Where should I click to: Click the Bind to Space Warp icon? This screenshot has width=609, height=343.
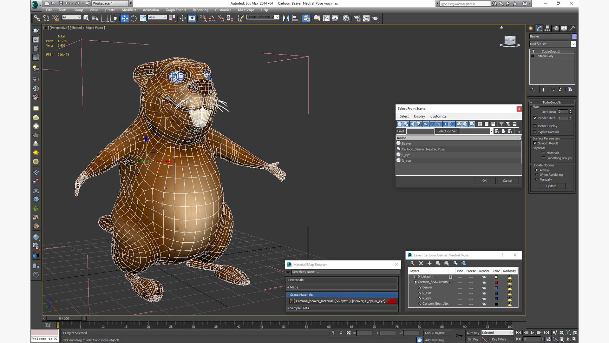56,18
